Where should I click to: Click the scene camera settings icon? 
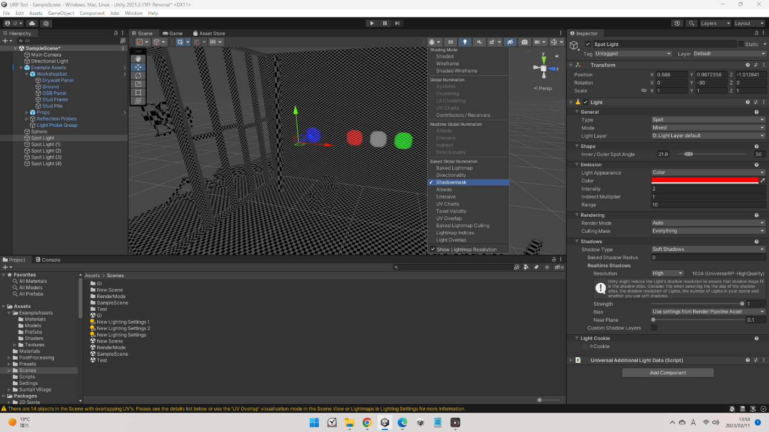click(x=541, y=42)
